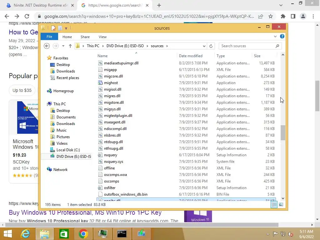Open the View ribbon tab

[102, 37]
